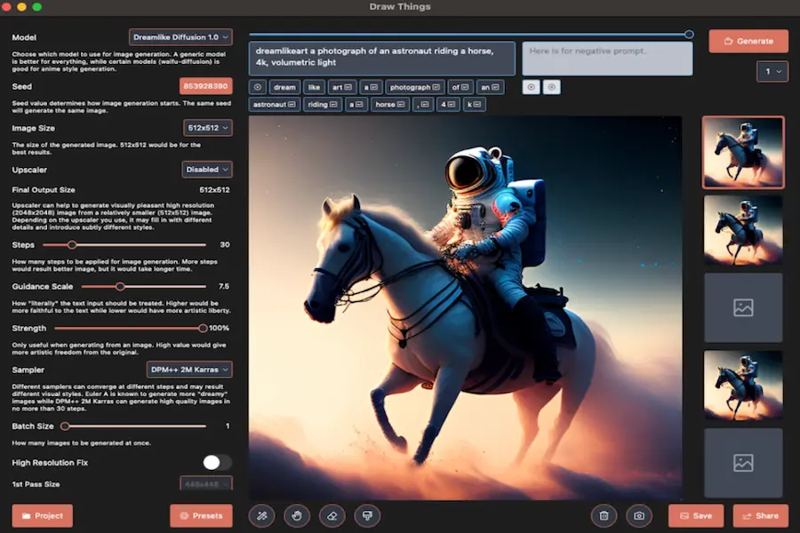Select the hand pan tool below the canvas
Viewport: 800px width, 533px height.
[x=297, y=515]
